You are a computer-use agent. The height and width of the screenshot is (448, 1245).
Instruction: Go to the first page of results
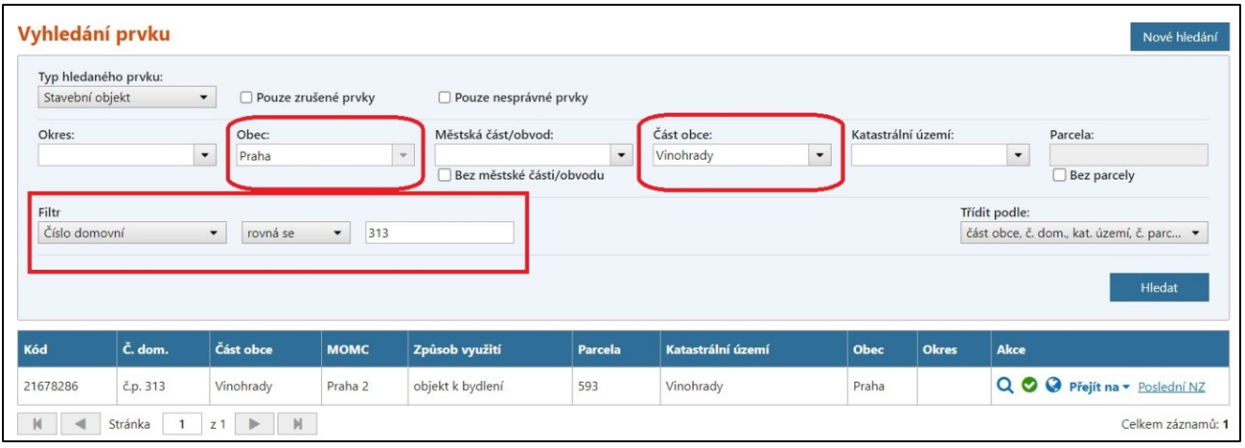point(39,422)
